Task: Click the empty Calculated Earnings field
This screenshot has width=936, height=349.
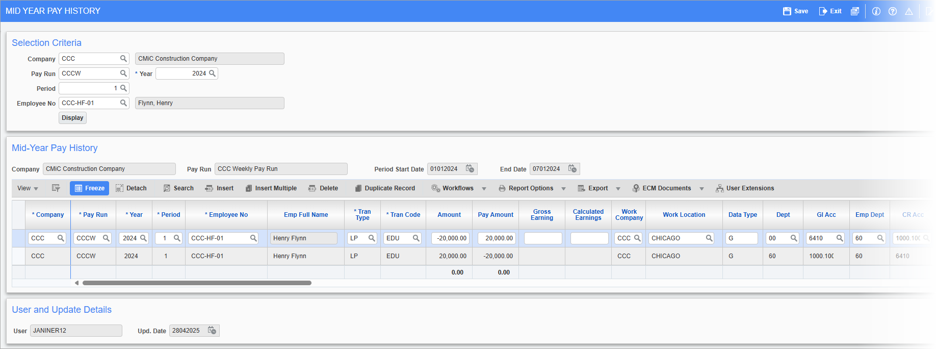Action: pos(589,238)
